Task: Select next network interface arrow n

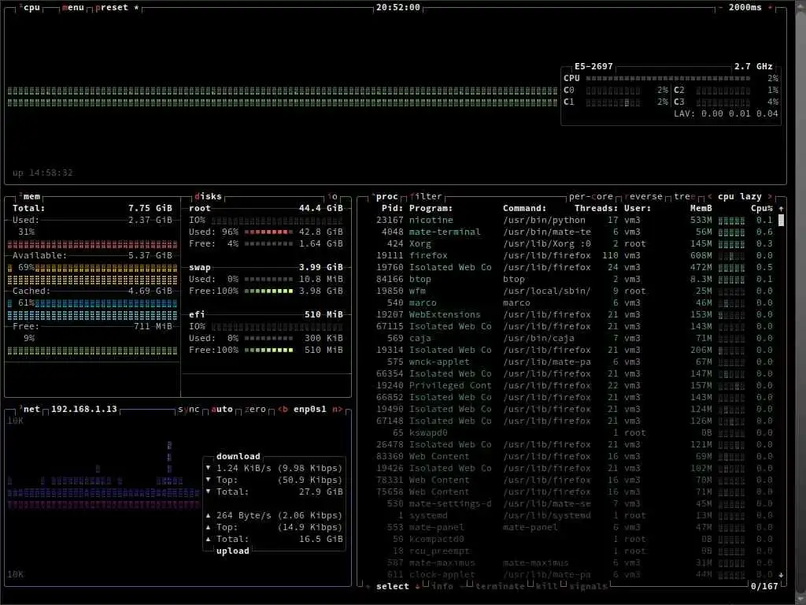Action: pyautogui.click(x=337, y=409)
